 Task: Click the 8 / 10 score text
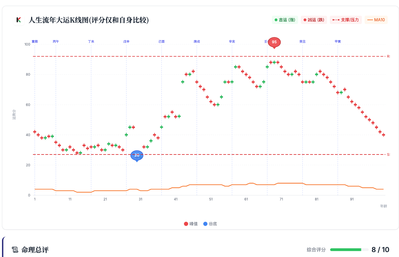[x=380, y=250]
